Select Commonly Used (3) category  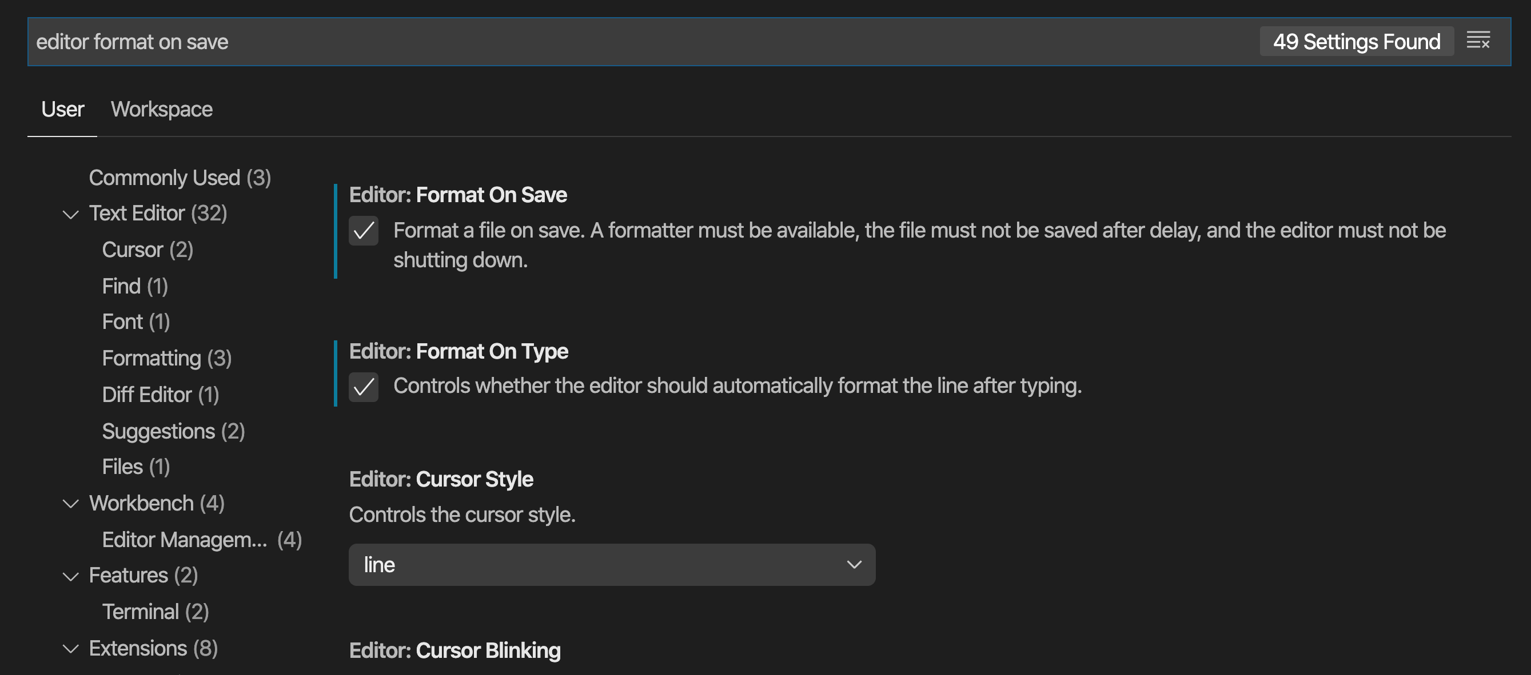pos(180,178)
